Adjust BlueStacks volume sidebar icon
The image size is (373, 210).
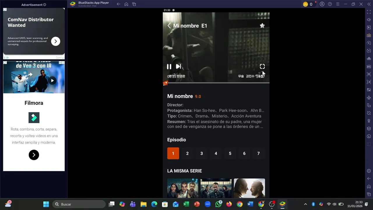pos(369,20)
